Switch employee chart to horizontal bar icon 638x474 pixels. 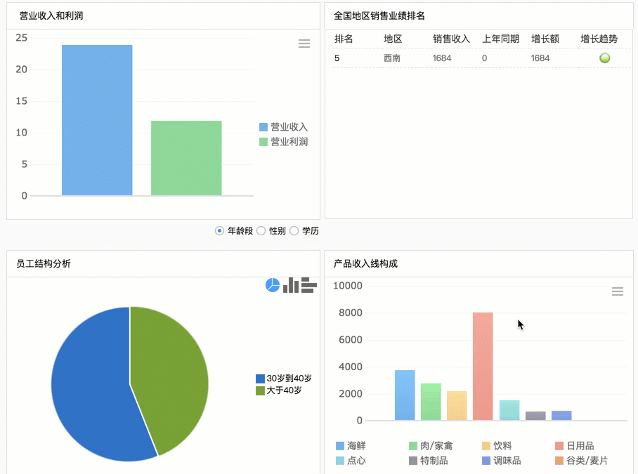click(309, 285)
